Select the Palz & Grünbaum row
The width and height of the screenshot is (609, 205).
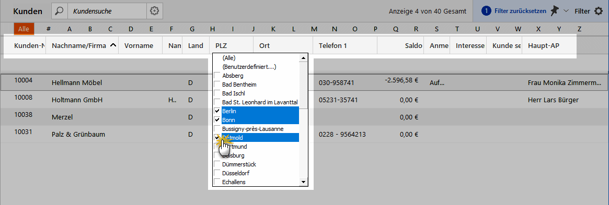point(304,135)
